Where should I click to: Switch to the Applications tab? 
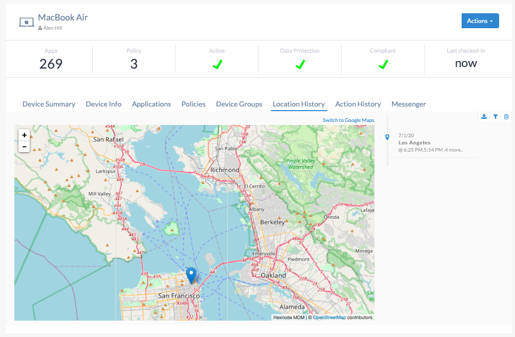click(x=151, y=104)
